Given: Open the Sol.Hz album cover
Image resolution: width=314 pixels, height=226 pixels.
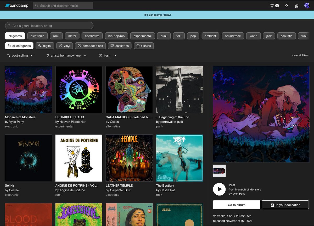Looking at the screenshot, I should click(29, 158).
